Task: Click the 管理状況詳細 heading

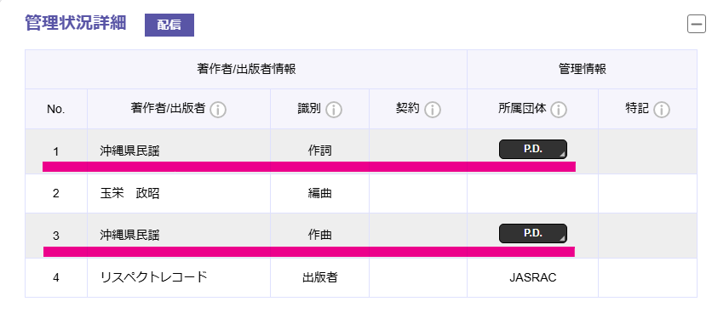Action: pyautogui.click(x=76, y=23)
